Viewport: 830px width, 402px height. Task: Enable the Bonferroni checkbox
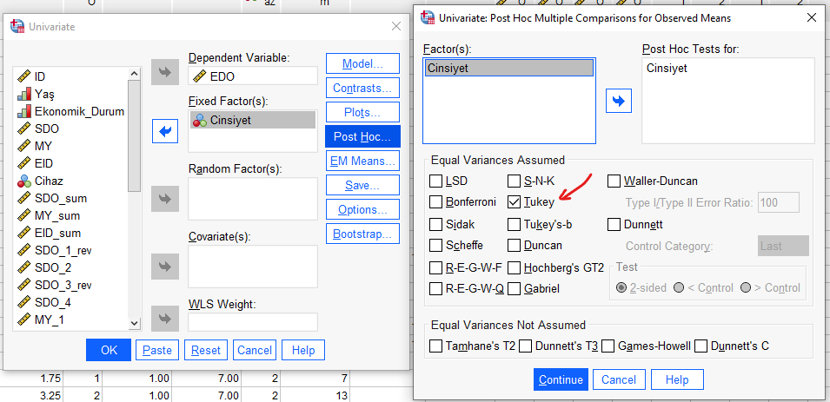coord(436,202)
